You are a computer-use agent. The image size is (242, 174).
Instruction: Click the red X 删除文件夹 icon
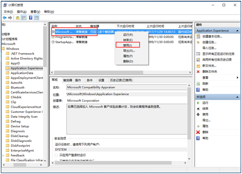click(198, 71)
